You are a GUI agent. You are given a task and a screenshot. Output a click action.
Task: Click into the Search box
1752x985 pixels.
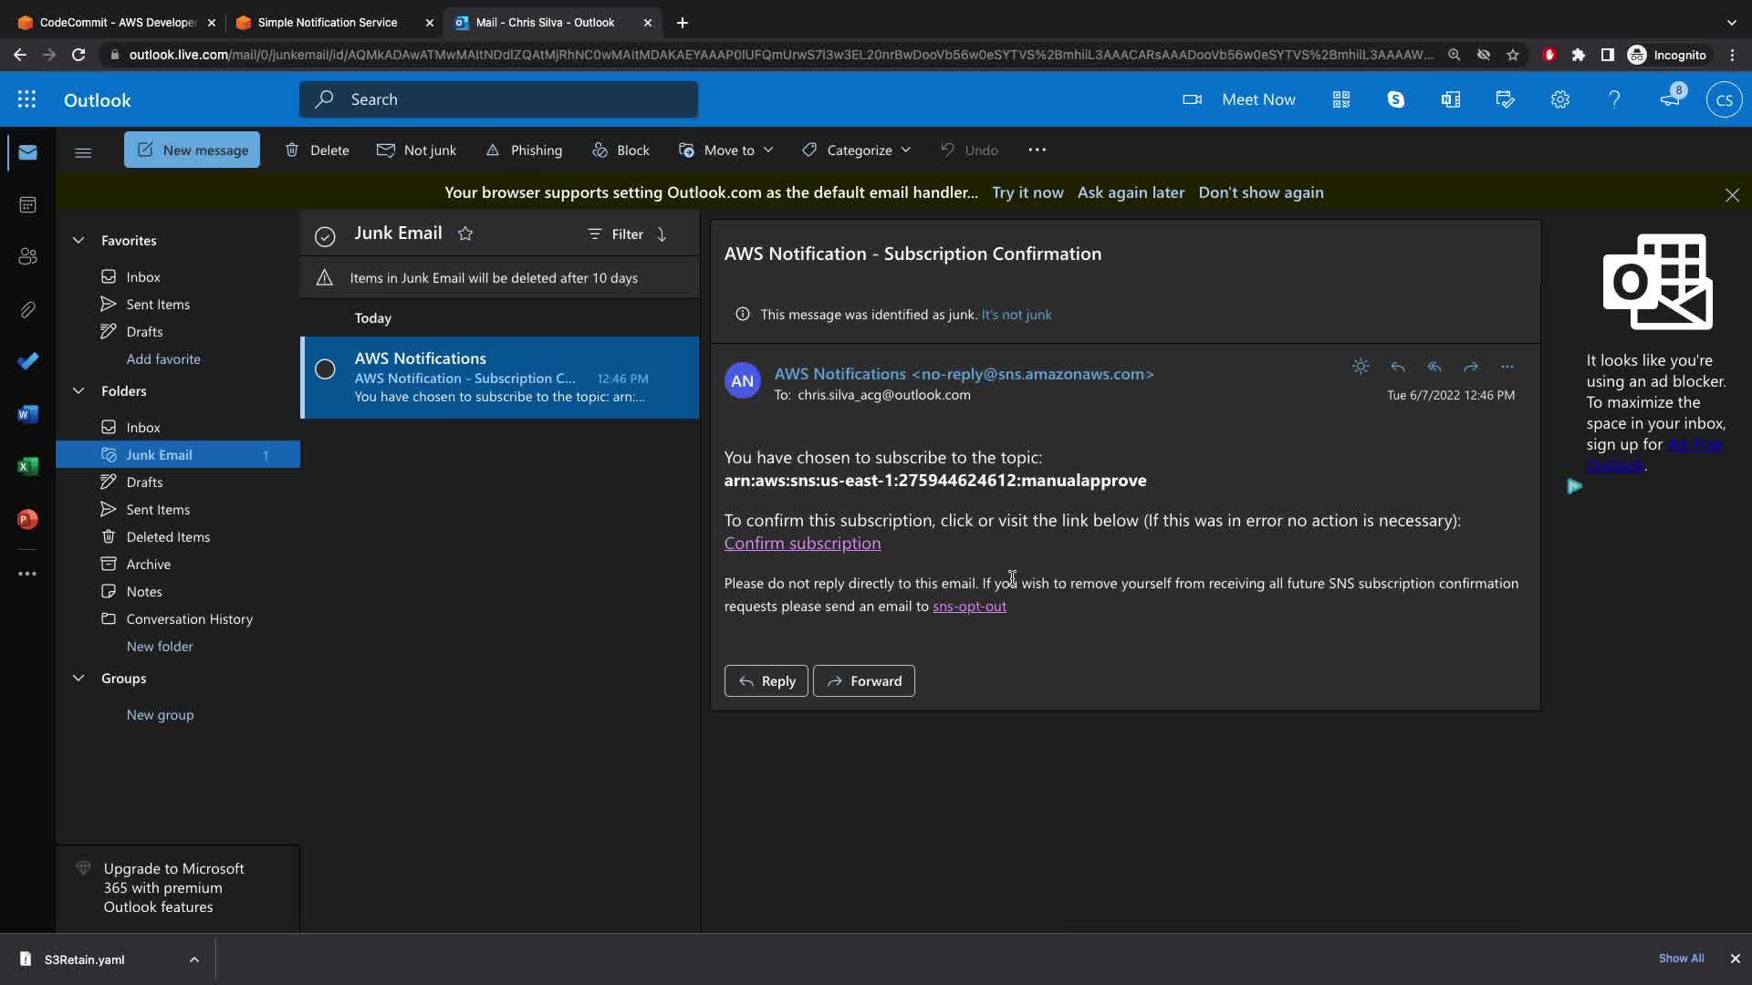point(498,99)
